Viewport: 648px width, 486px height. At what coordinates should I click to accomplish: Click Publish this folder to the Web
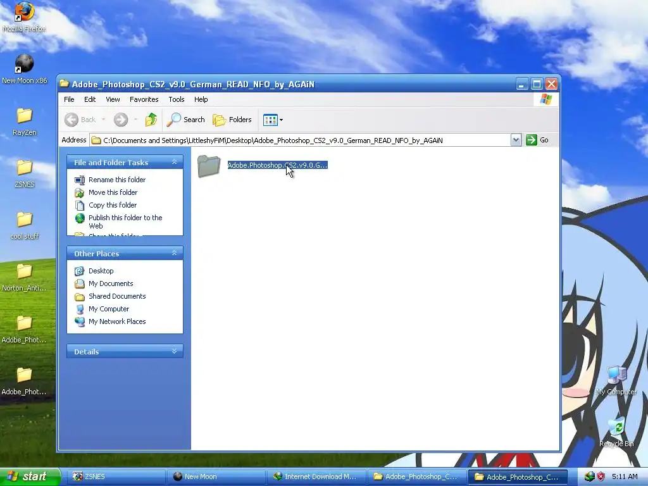coord(125,221)
